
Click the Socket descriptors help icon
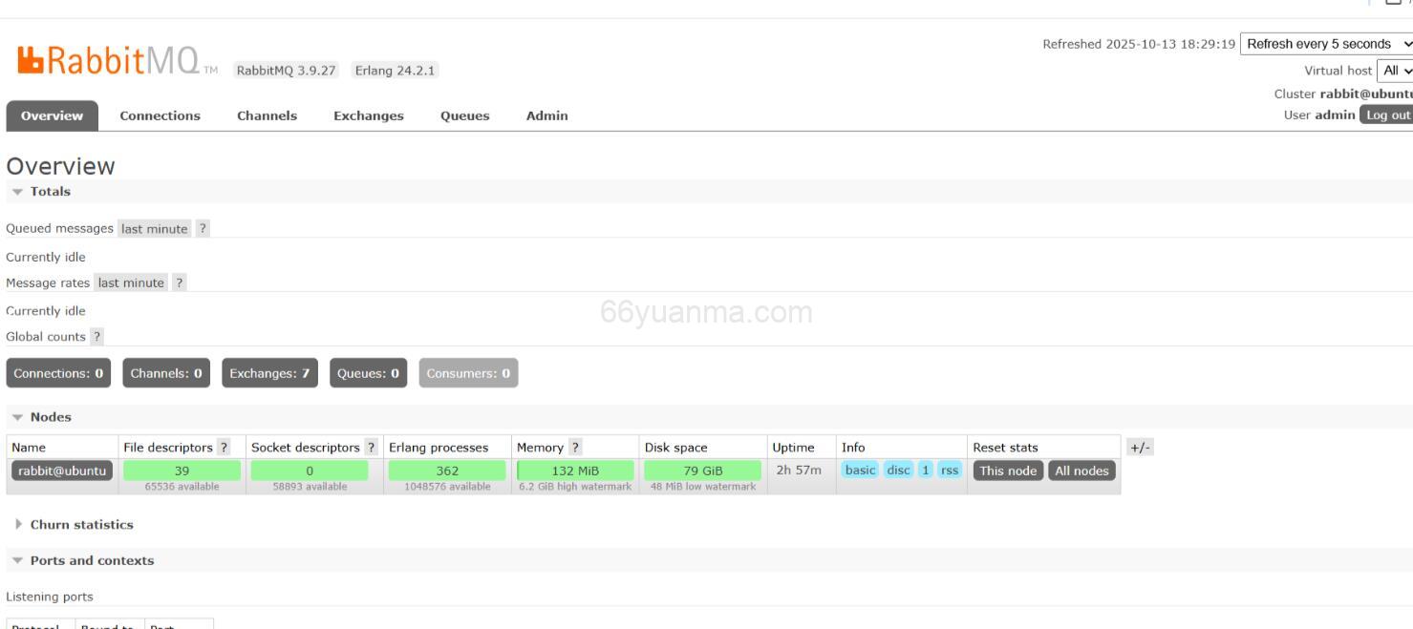pos(371,448)
